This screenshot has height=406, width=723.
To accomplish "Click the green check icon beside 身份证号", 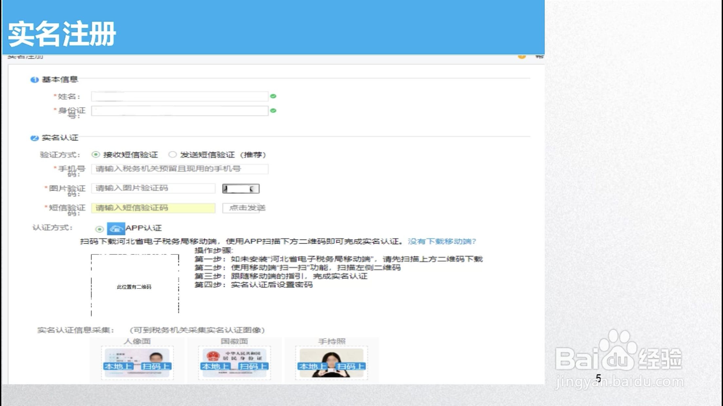I will tap(273, 110).
